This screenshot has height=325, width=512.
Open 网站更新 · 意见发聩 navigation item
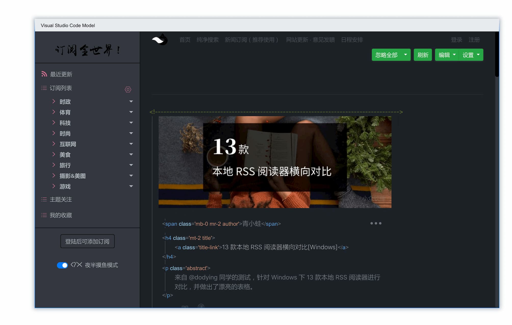pyautogui.click(x=310, y=40)
